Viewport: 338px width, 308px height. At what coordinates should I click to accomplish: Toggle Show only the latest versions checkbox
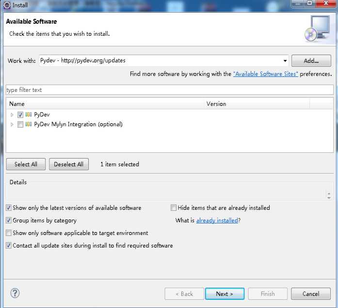[9, 207]
